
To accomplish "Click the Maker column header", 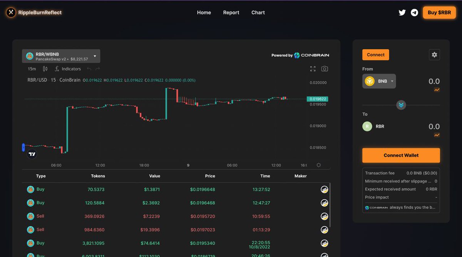I will (301, 176).
